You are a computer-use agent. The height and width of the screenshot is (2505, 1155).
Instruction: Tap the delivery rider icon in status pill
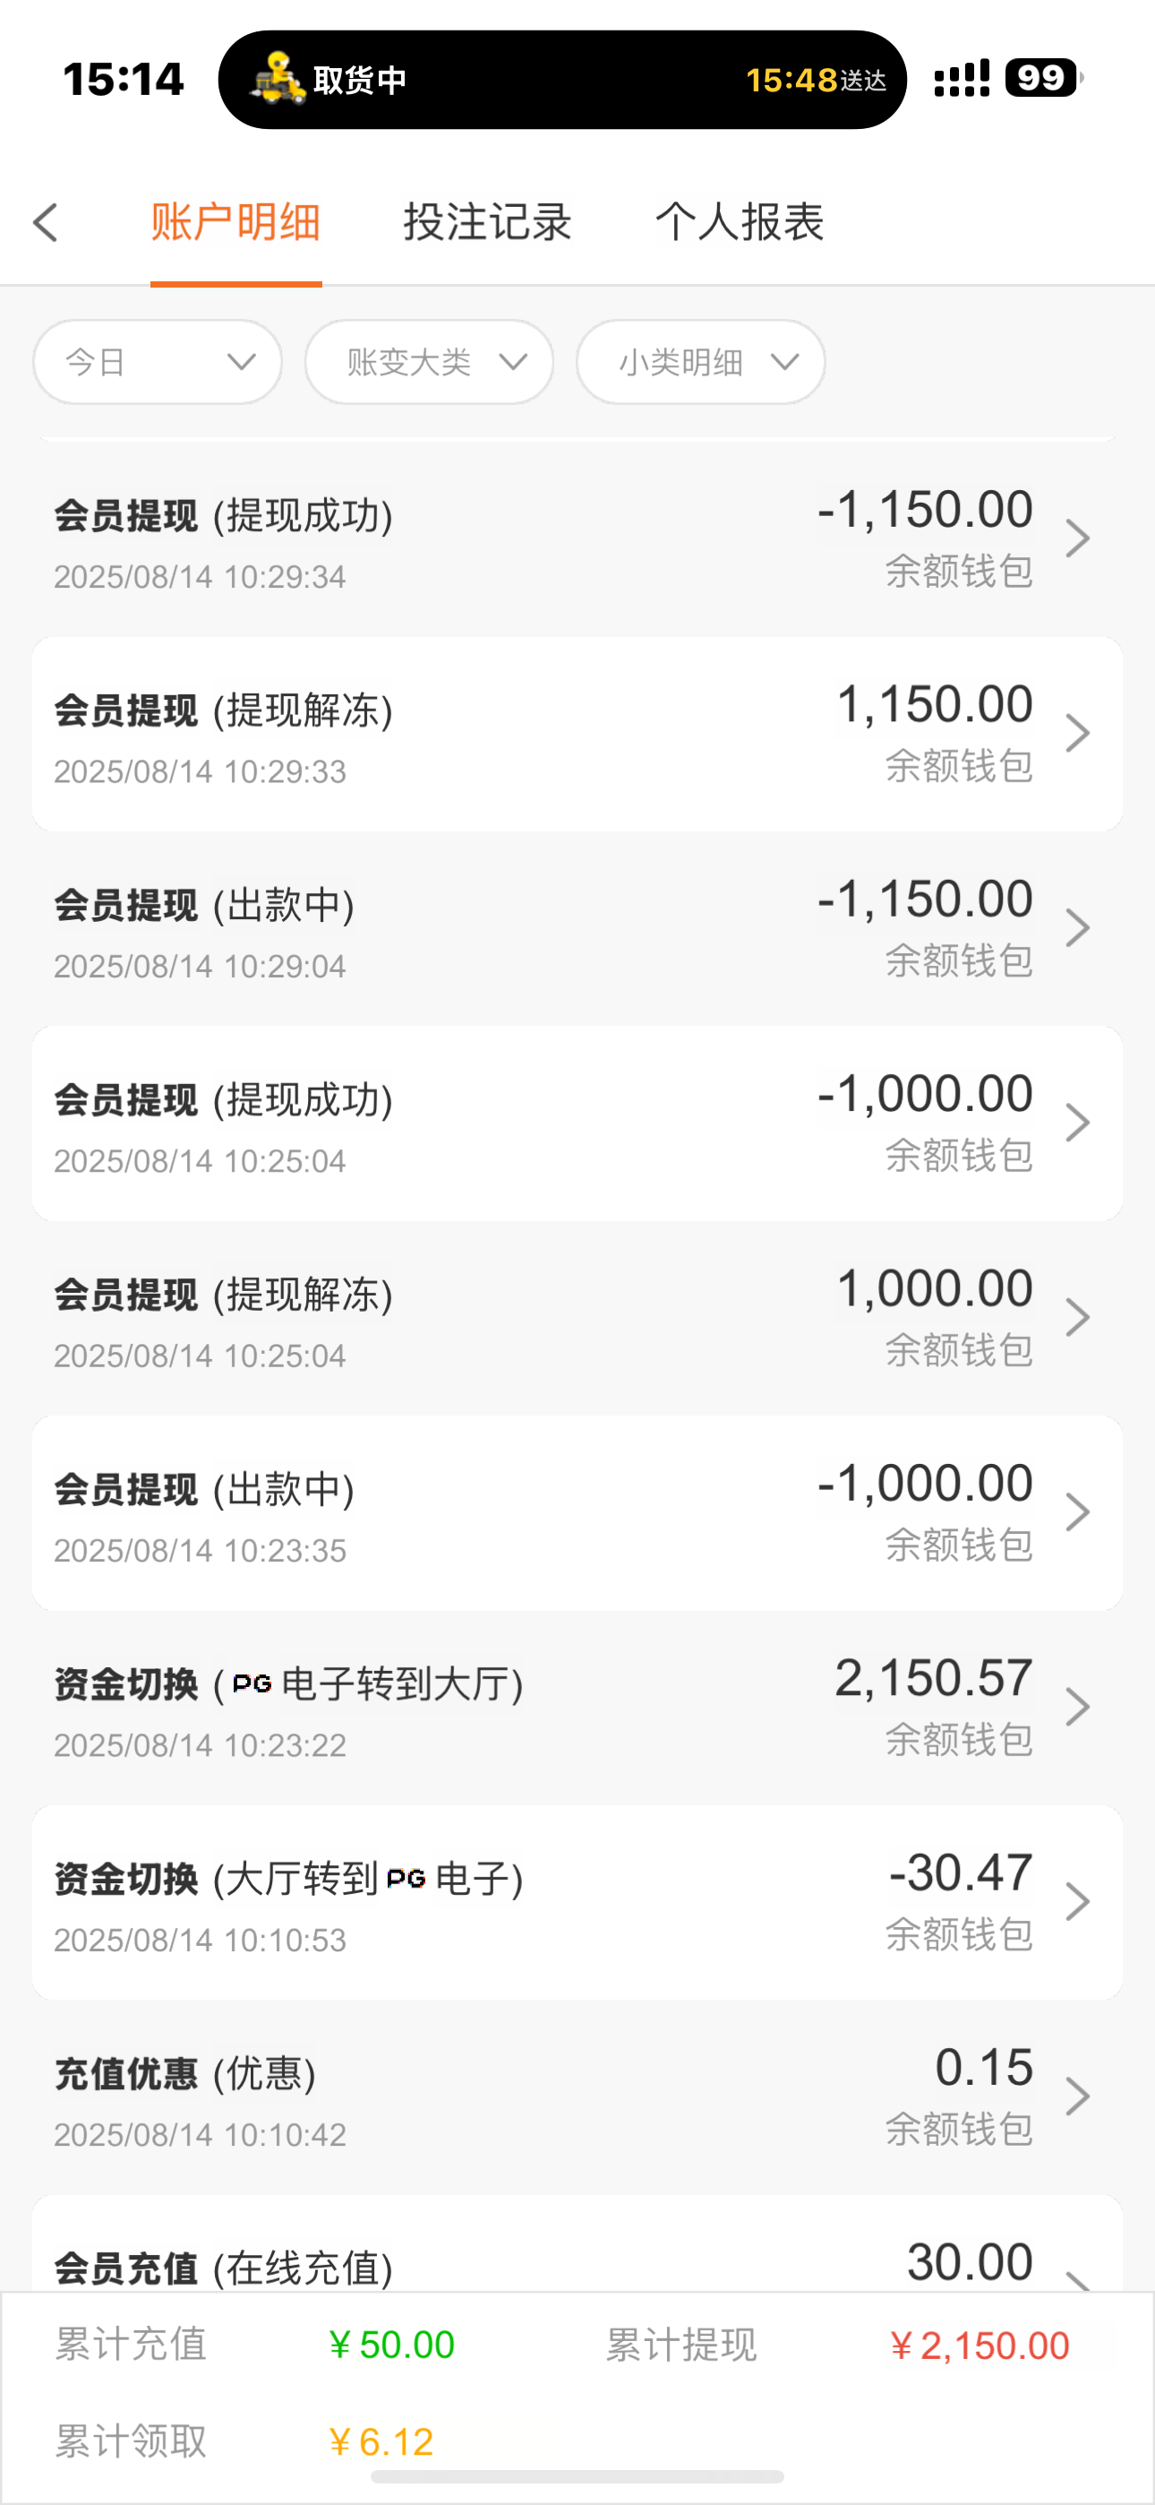click(277, 78)
